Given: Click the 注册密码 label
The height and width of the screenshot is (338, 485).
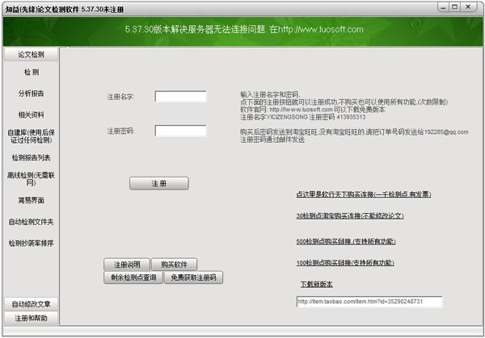Looking at the screenshot, I should 120,131.
